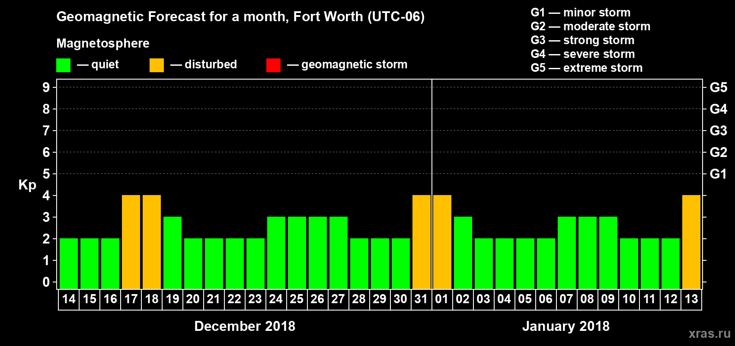Click date label 14 on the axis
Screen dimensions: 735x346
point(69,299)
